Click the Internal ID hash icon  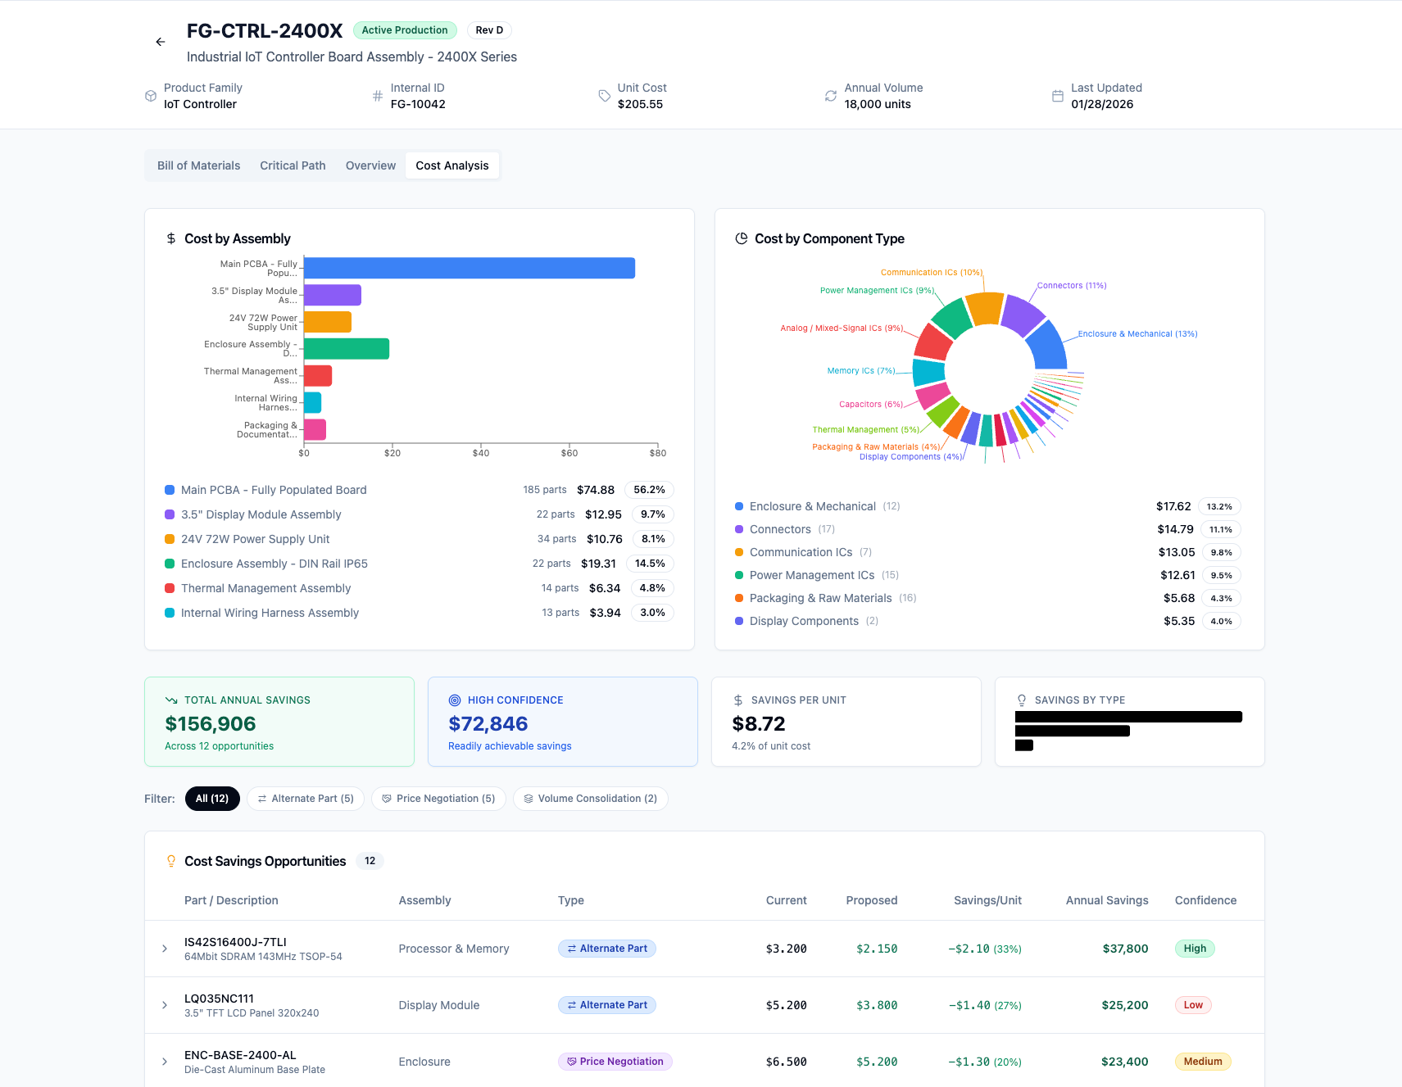(x=378, y=96)
